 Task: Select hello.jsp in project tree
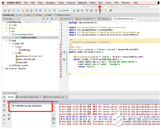tap(25, 50)
